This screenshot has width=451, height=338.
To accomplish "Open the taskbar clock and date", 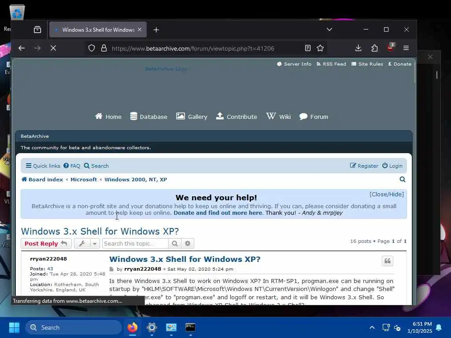I will point(420,327).
